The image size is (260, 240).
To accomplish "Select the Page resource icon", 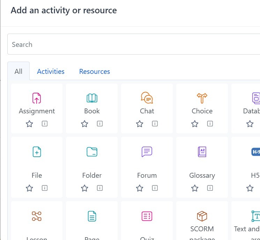I will (x=92, y=216).
